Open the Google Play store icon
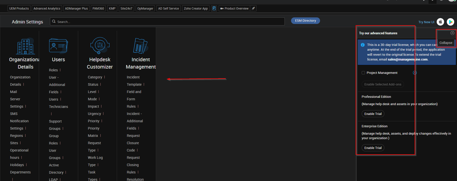 pyautogui.click(x=450, y=22)
